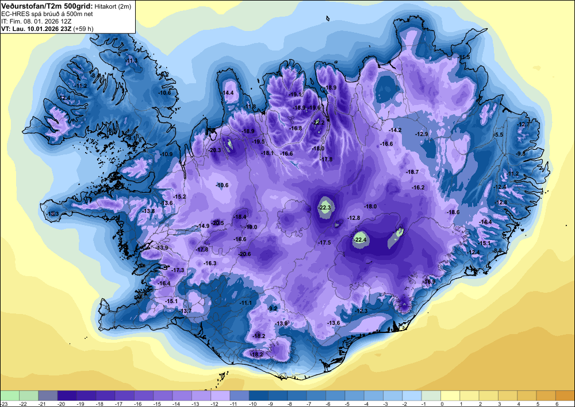Click the -12.7 temperature label
The image size is (575, 407).
(x=523, y=125)
